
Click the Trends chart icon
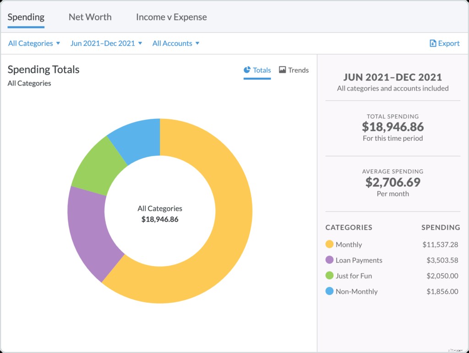point(282,70)
